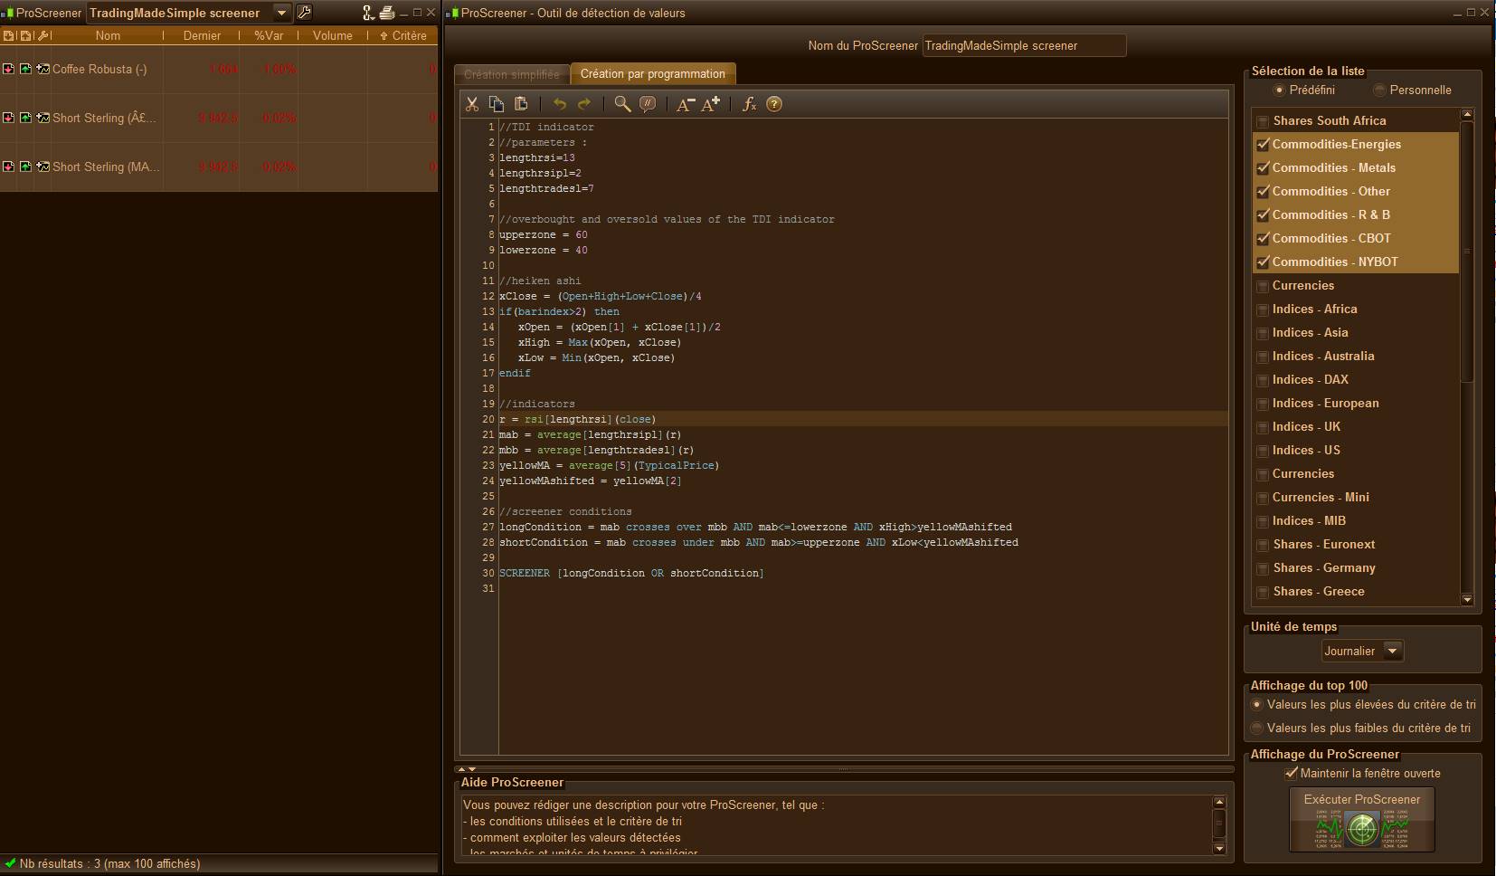
Task: Click the wrench settings icon beside screener name
Action: click(x=305, y=13)
